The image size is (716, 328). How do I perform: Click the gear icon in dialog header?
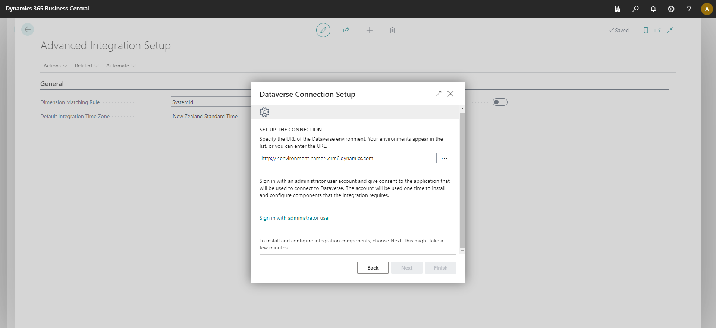(x=264, y=112)
